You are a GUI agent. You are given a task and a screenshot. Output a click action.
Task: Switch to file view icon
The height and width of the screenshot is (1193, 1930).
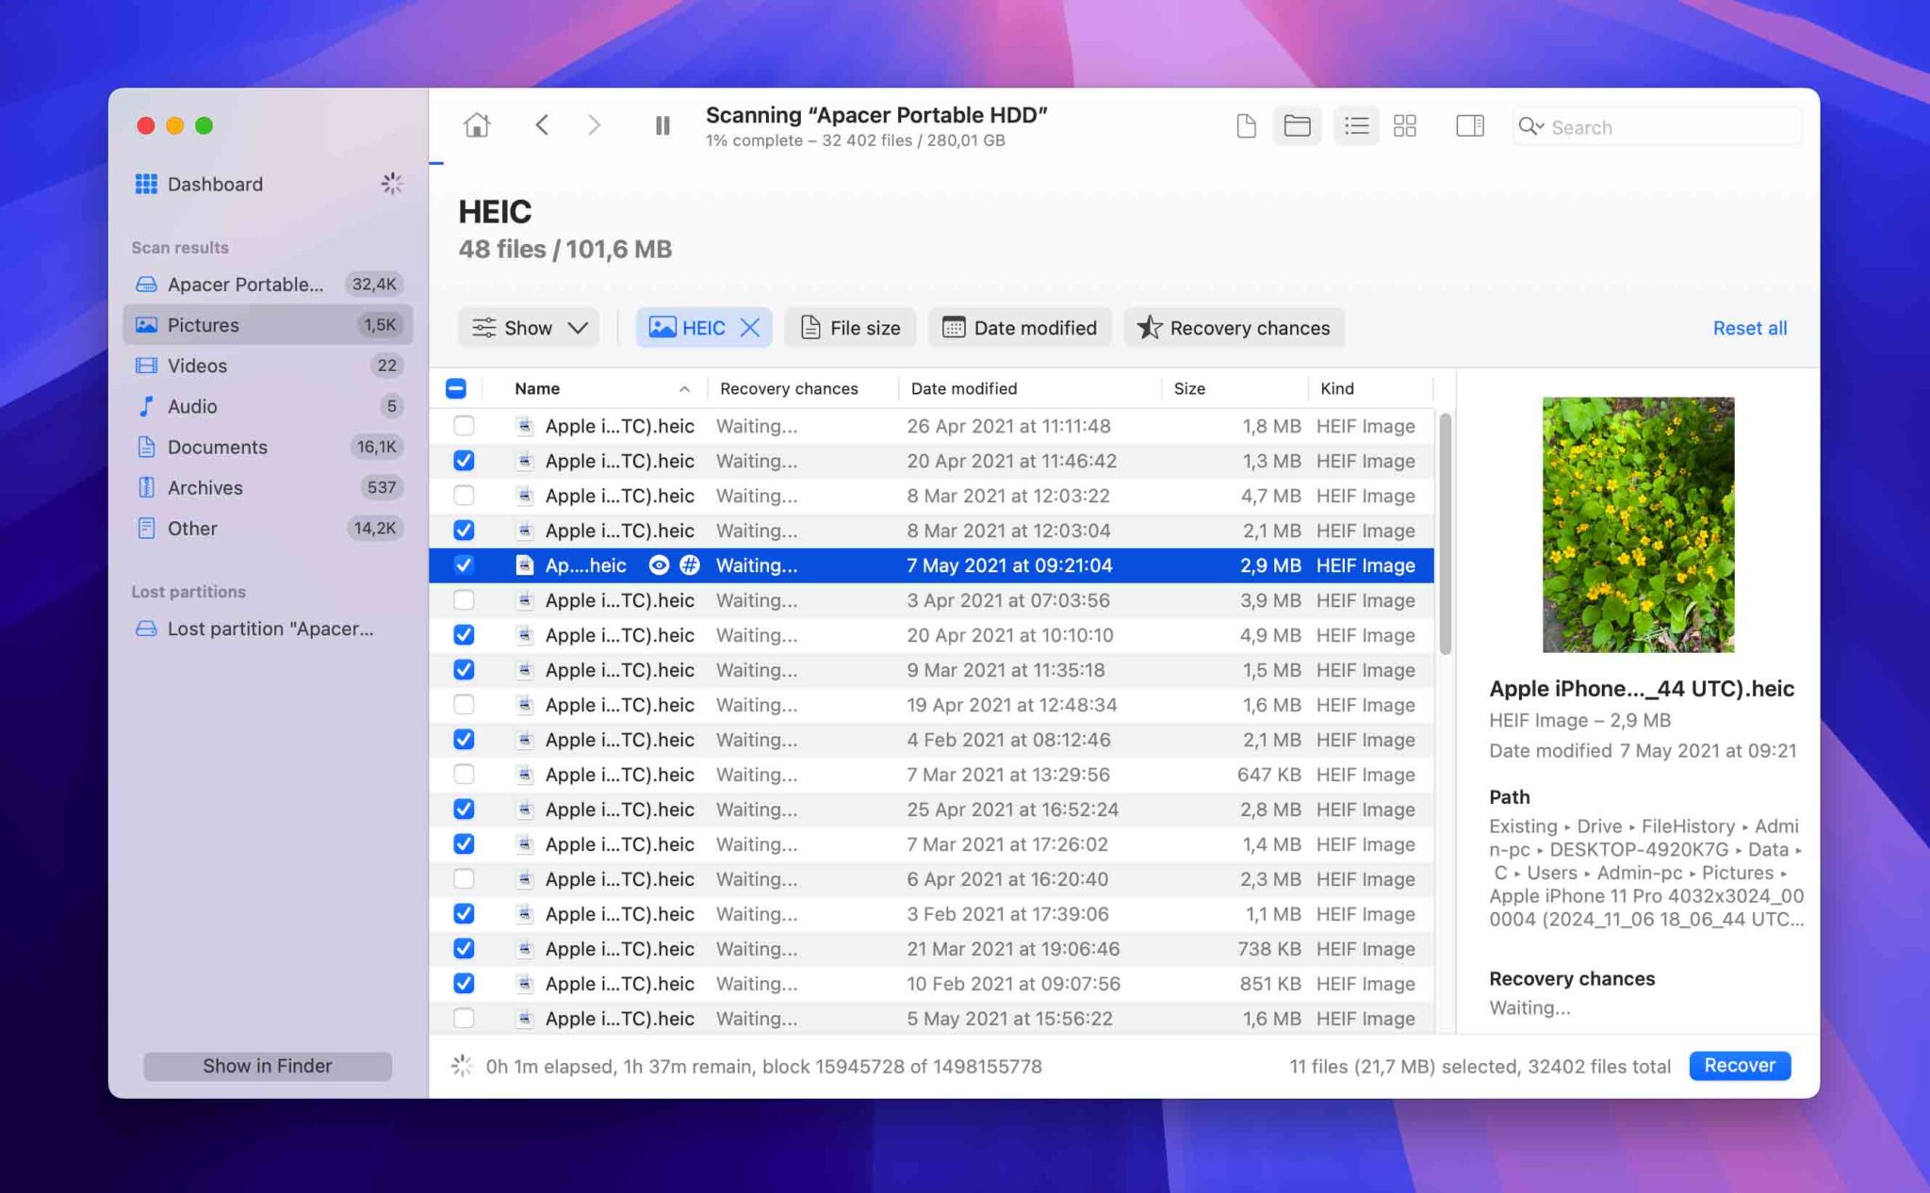point(1246,126)
